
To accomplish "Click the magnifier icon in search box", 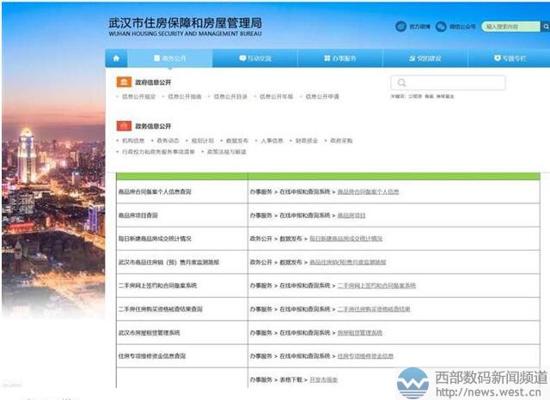I will (x=400, y=83).
